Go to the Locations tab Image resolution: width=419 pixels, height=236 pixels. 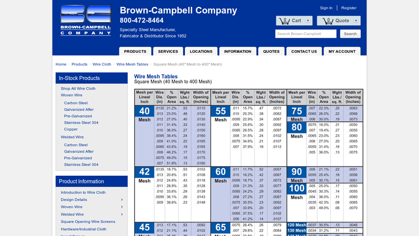click(201, 51)
